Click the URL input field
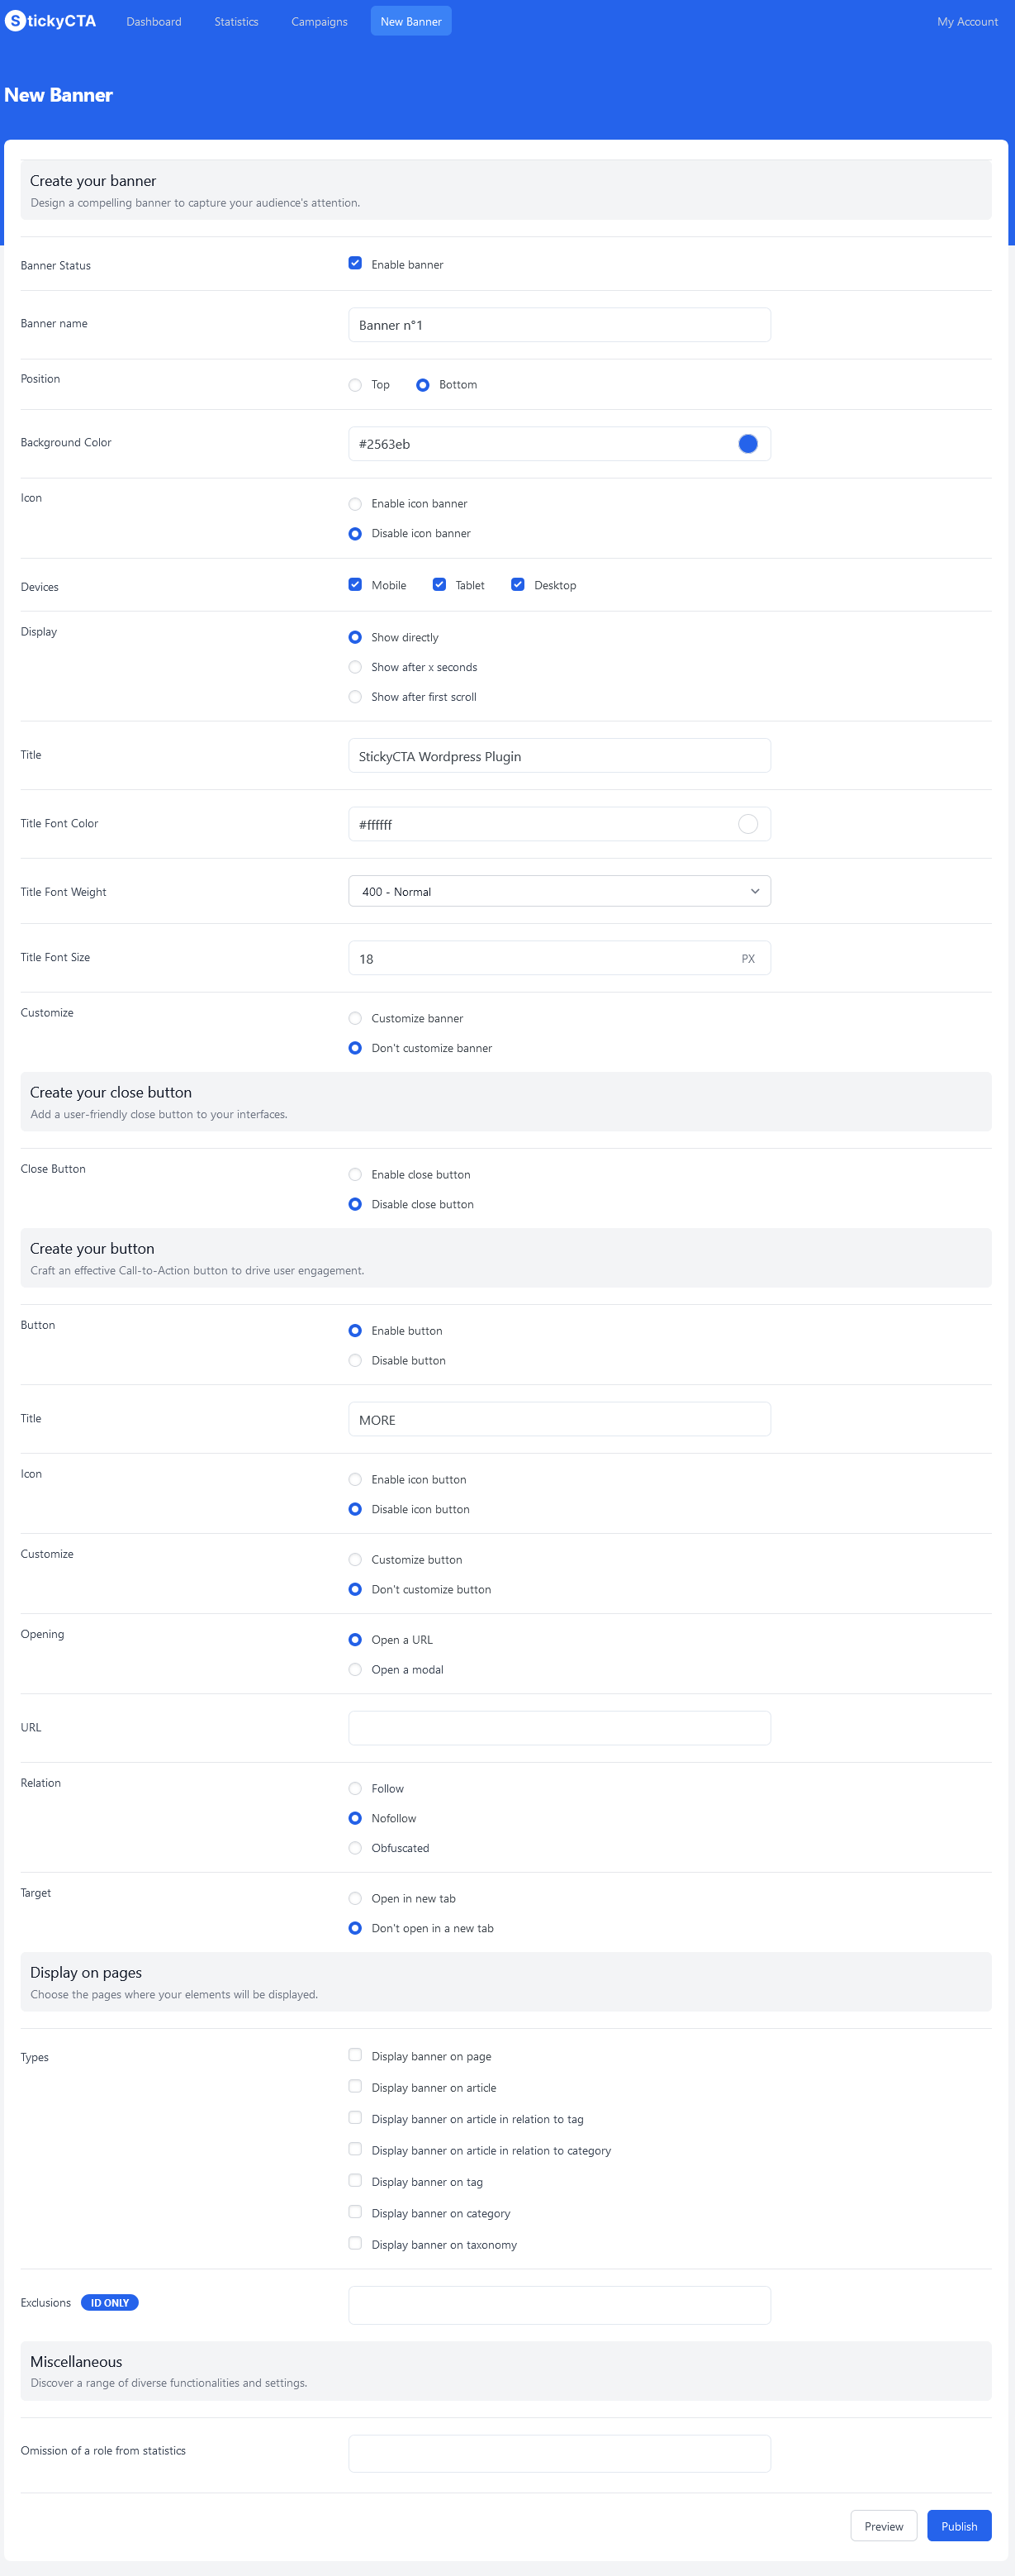 559,1728
